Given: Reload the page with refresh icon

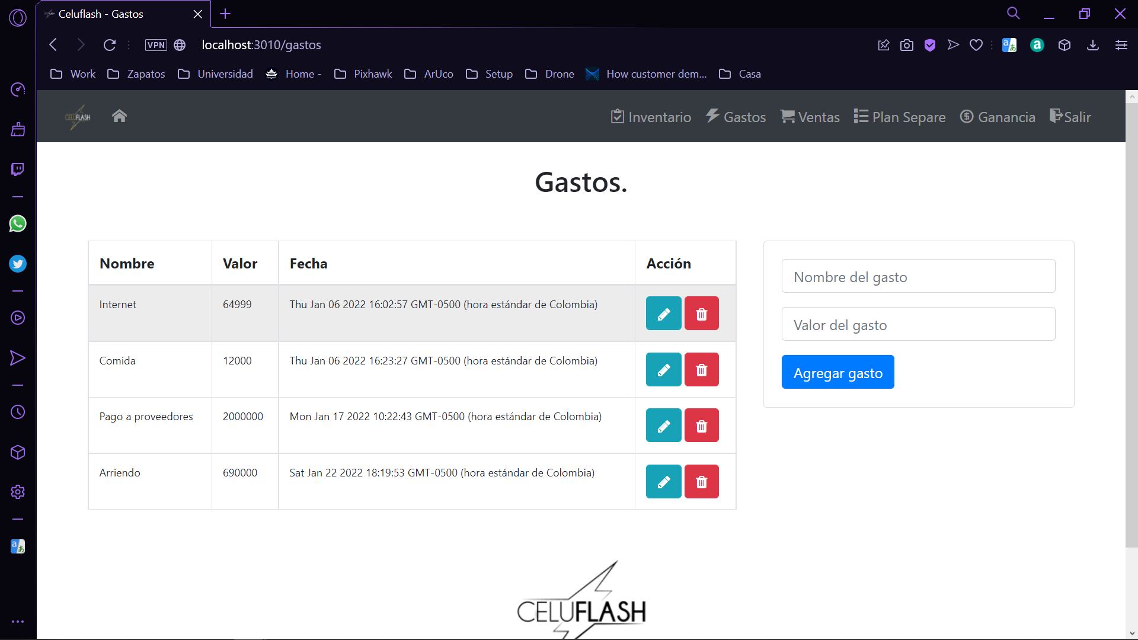Looking at the screenshot, I should [110, 45].
